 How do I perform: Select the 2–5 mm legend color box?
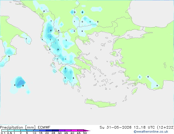coord(24,130)
